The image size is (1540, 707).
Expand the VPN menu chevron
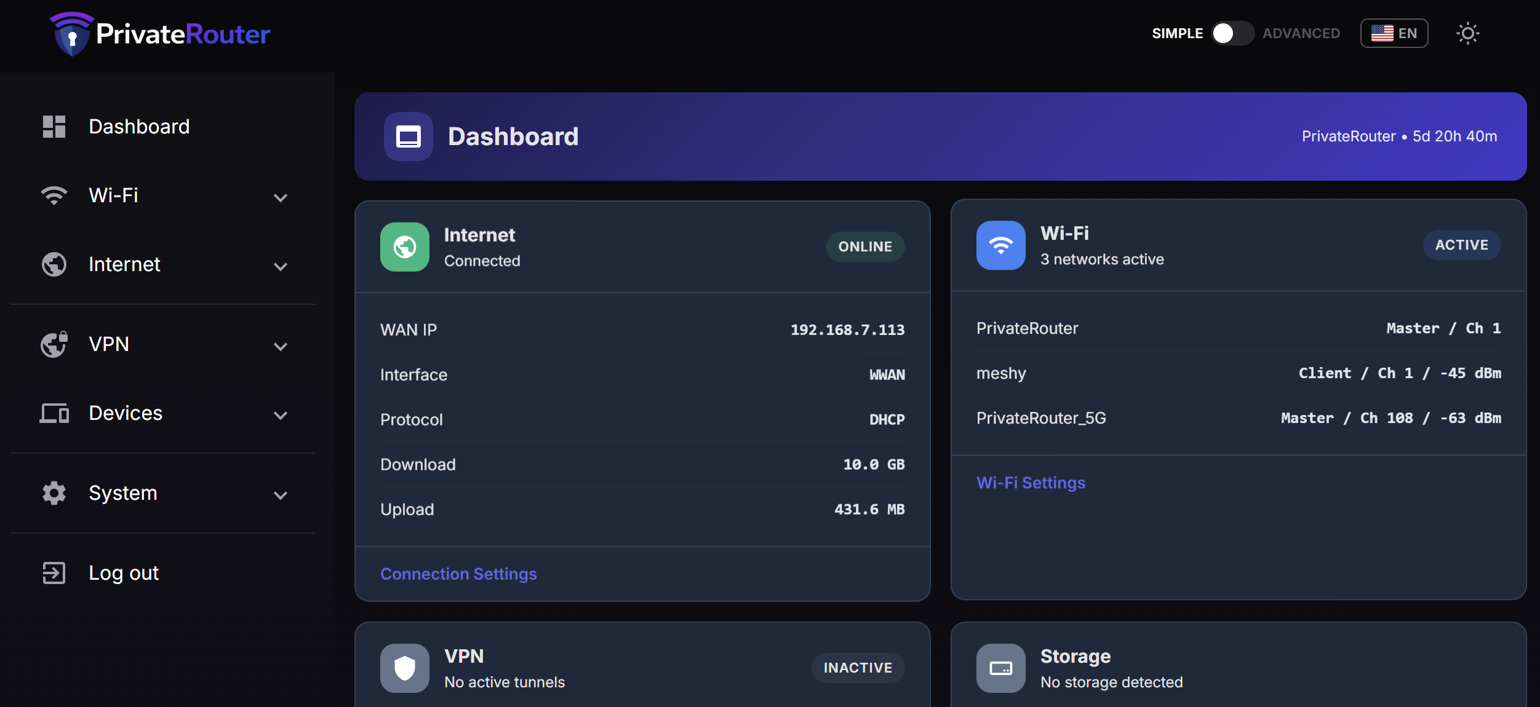click(281, 347)
